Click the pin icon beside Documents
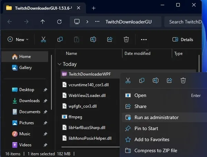Image resolution: width=207 pixels, height=157 pixels. [x=46, y=112]
